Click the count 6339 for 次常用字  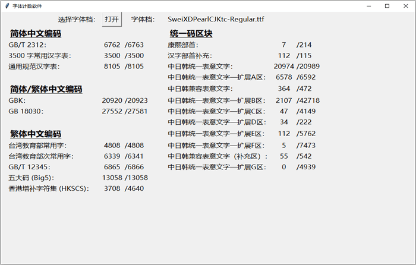pos(112,156)
